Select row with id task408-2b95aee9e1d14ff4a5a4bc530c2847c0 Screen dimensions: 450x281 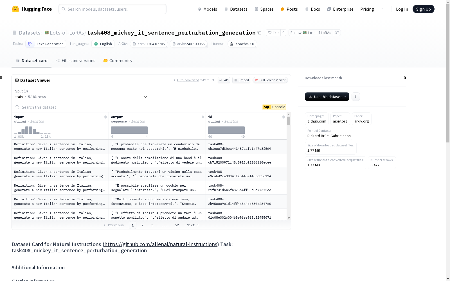[149, 201]
